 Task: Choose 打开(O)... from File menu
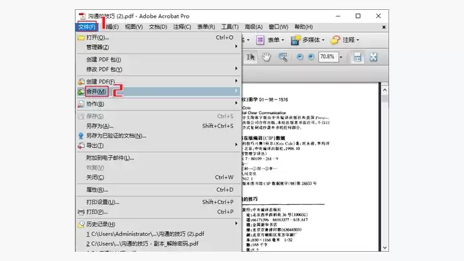[159, 38]
